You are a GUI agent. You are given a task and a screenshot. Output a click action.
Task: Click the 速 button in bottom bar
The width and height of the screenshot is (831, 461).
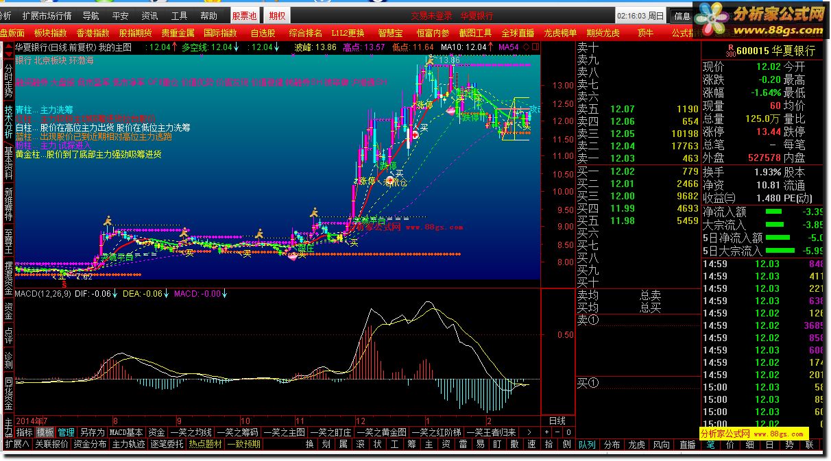point(532,444)
